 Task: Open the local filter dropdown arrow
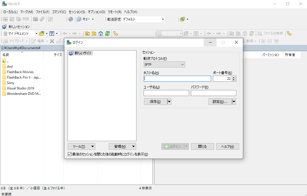click(x=57, y=33)
